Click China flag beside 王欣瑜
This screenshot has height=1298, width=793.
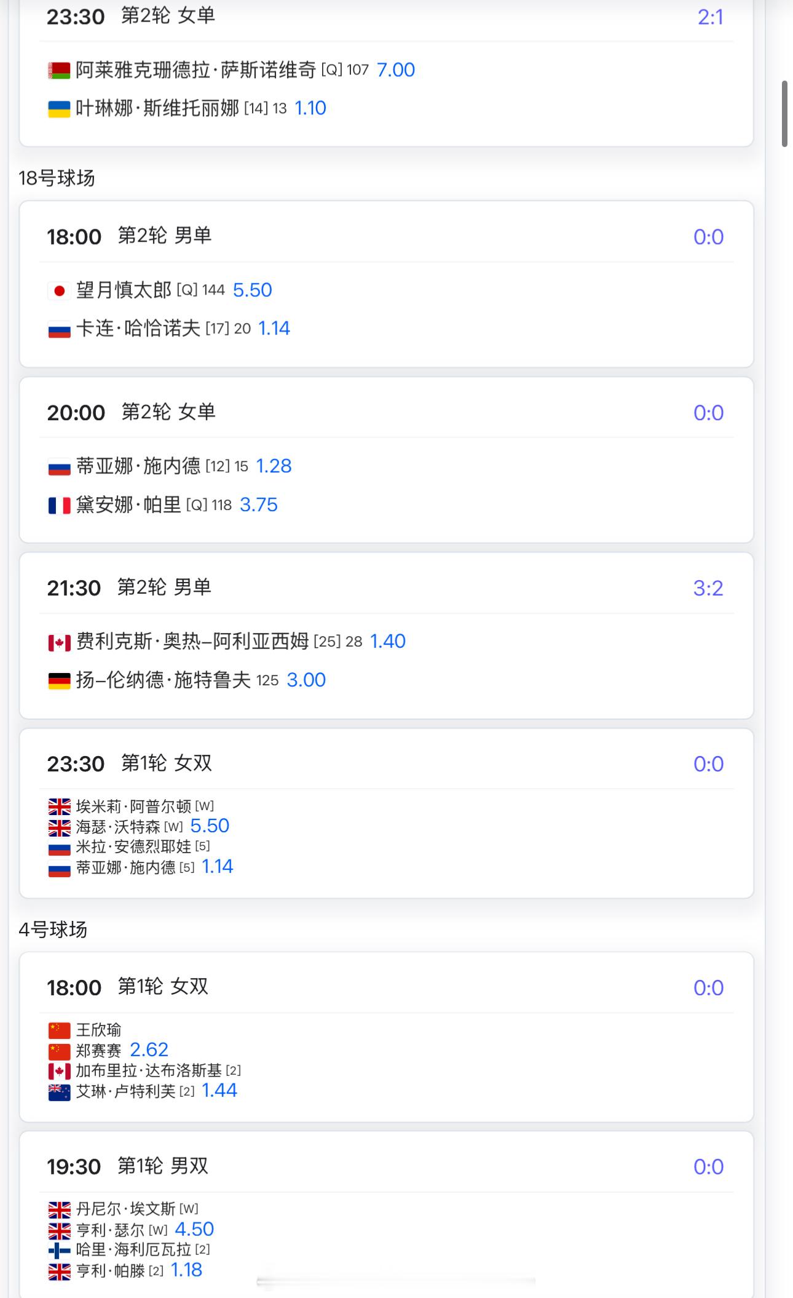coord(59,1030)
